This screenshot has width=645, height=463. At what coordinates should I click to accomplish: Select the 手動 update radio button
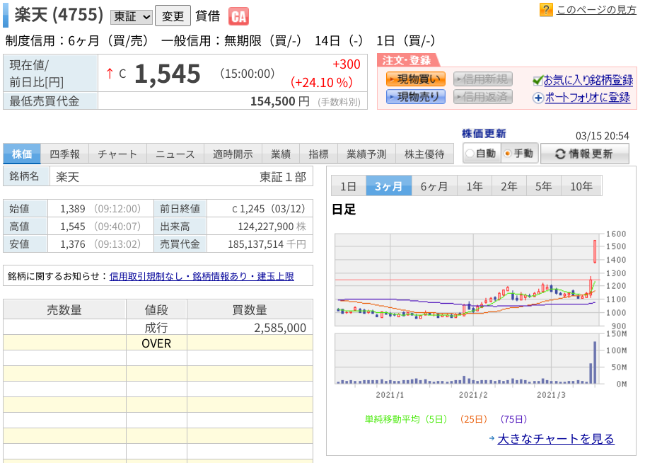tap(508, 154)
